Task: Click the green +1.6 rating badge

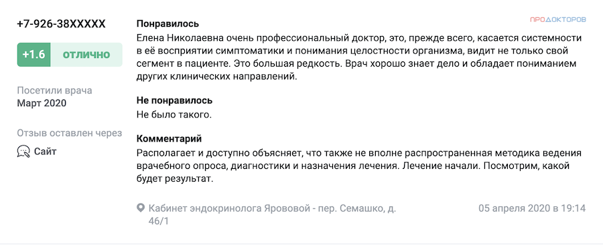Action: pos(34,55)
